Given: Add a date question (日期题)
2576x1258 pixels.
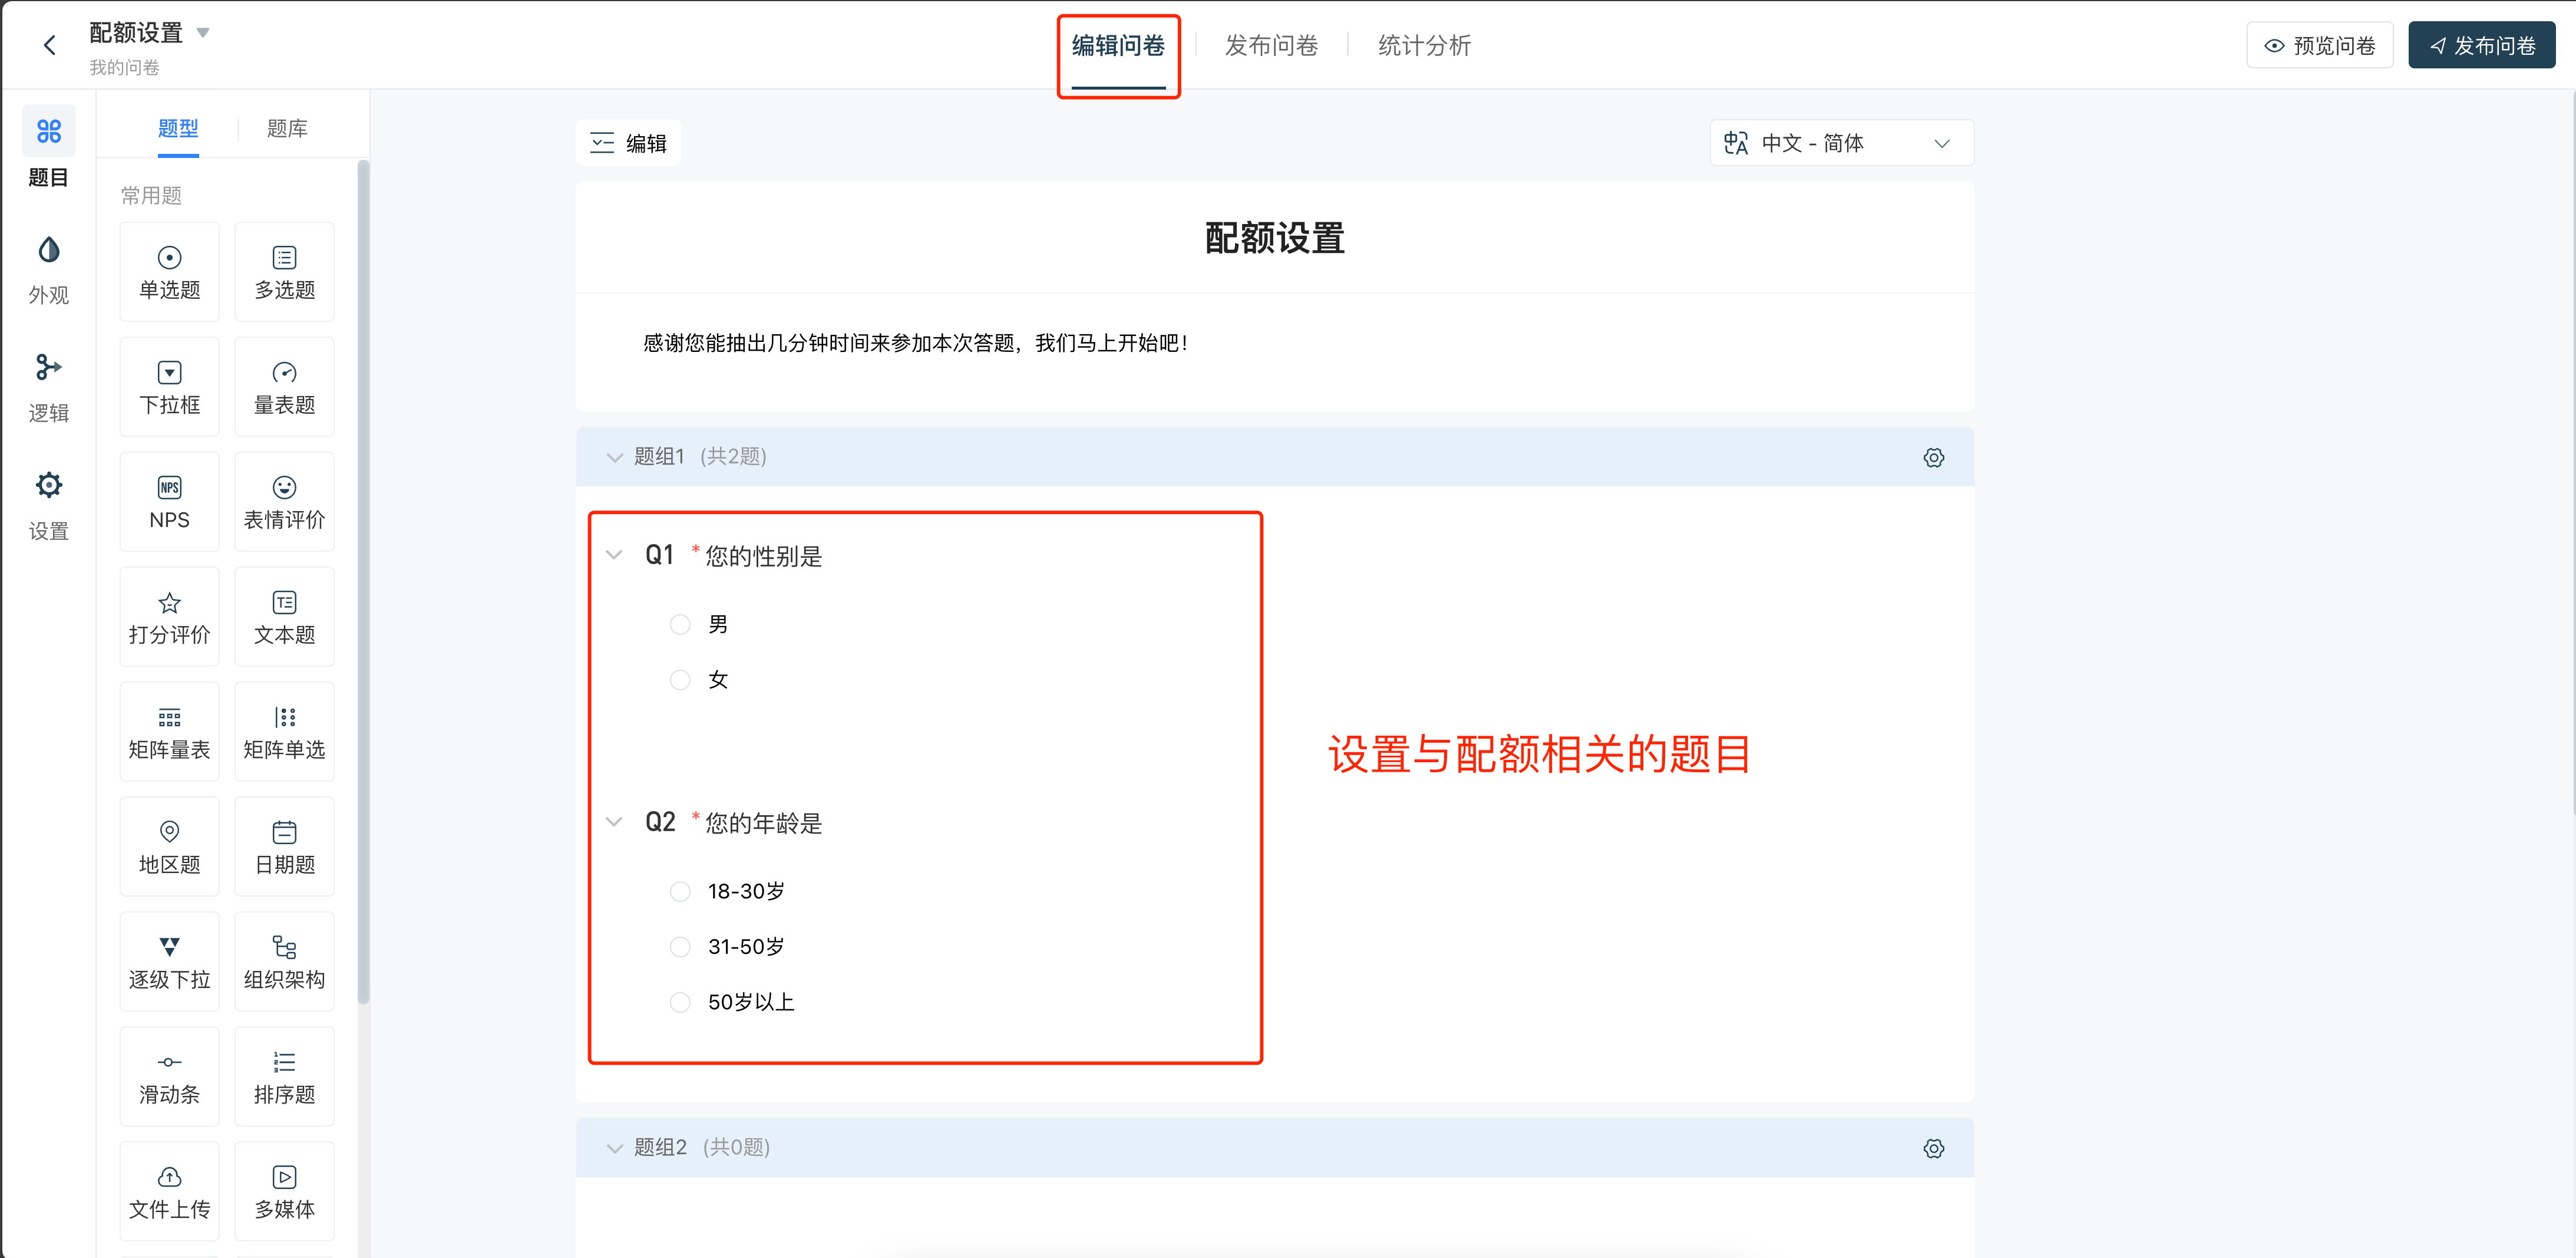Looking at the screenshot, I should click(284, 848).
